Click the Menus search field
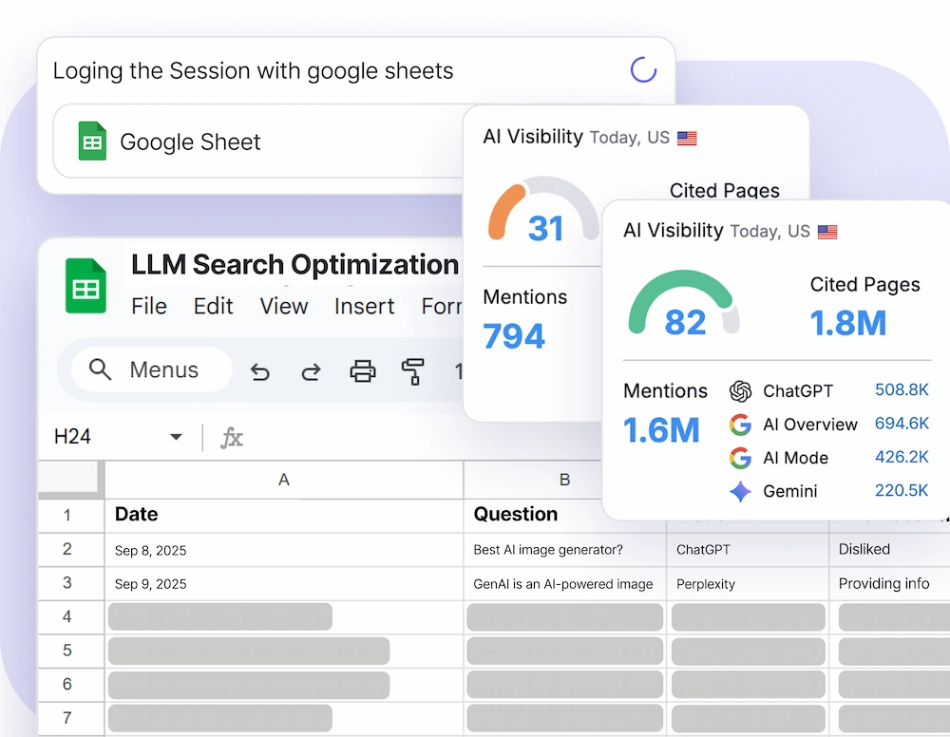Image resolution: width=950 pixels, height=737 pixels. point(151,369)
